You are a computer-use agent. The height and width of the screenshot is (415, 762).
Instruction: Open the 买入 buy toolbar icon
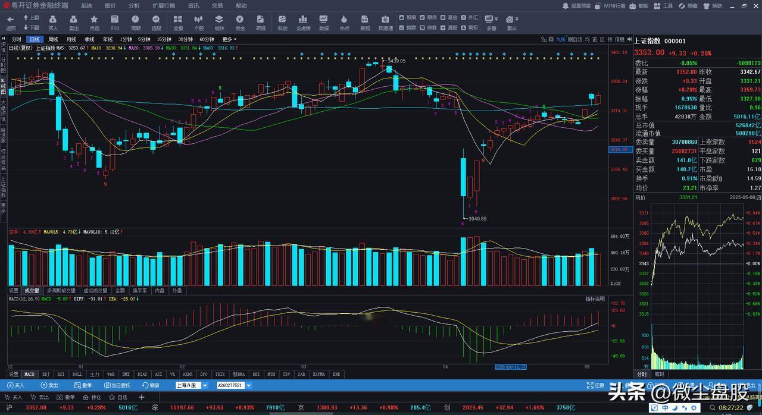point(53,20)
